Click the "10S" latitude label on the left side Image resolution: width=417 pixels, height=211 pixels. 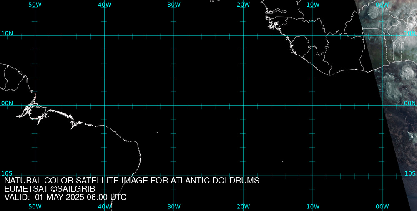[x=7, y=173]
